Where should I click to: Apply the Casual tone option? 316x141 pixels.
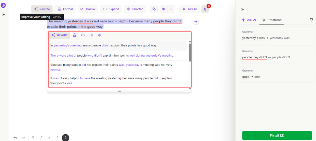point(88,9)
